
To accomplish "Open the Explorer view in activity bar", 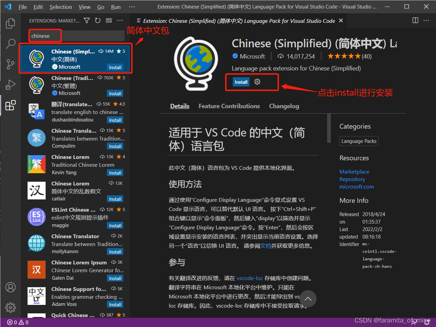I will [11, 23].
